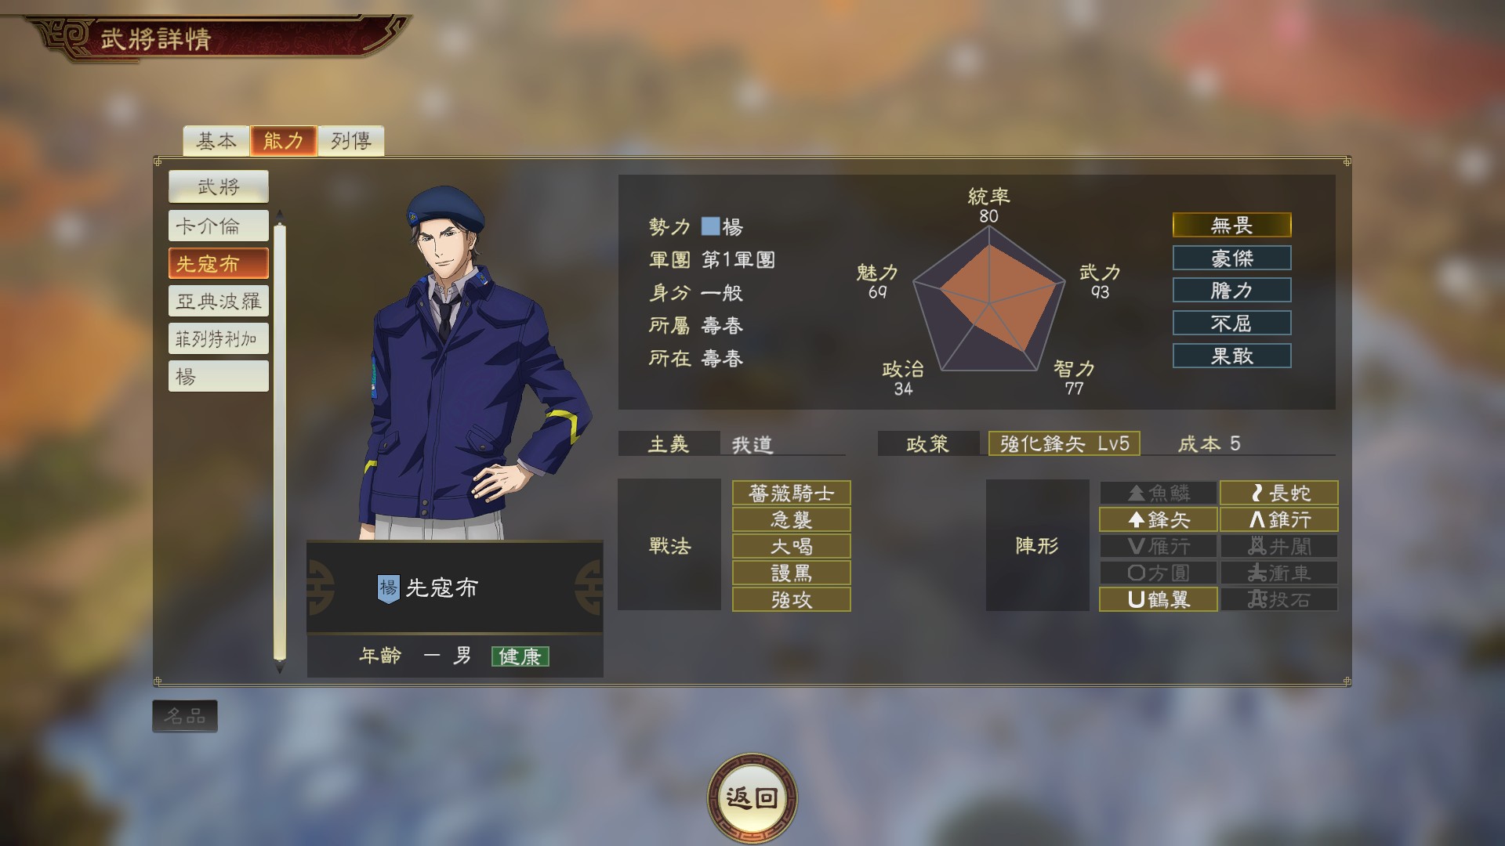Open the 強化鋒矢 Lv5 policy box
This screenshot has width=1505, height=846.
[1064, 443]
